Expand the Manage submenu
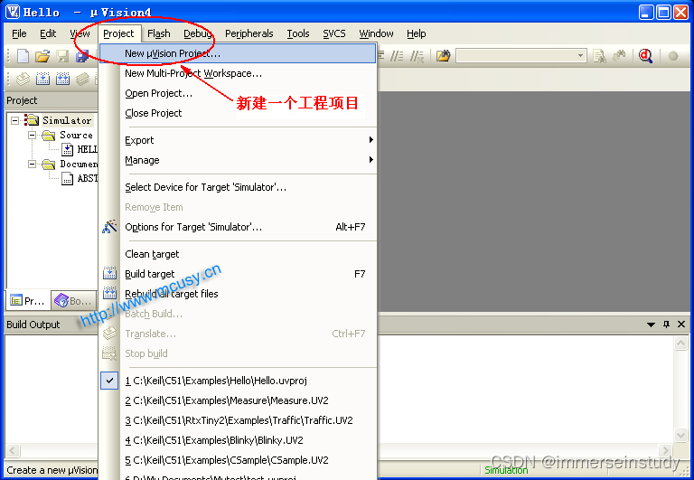The height and width of the screenshot is (480, 694). point(249,160)
